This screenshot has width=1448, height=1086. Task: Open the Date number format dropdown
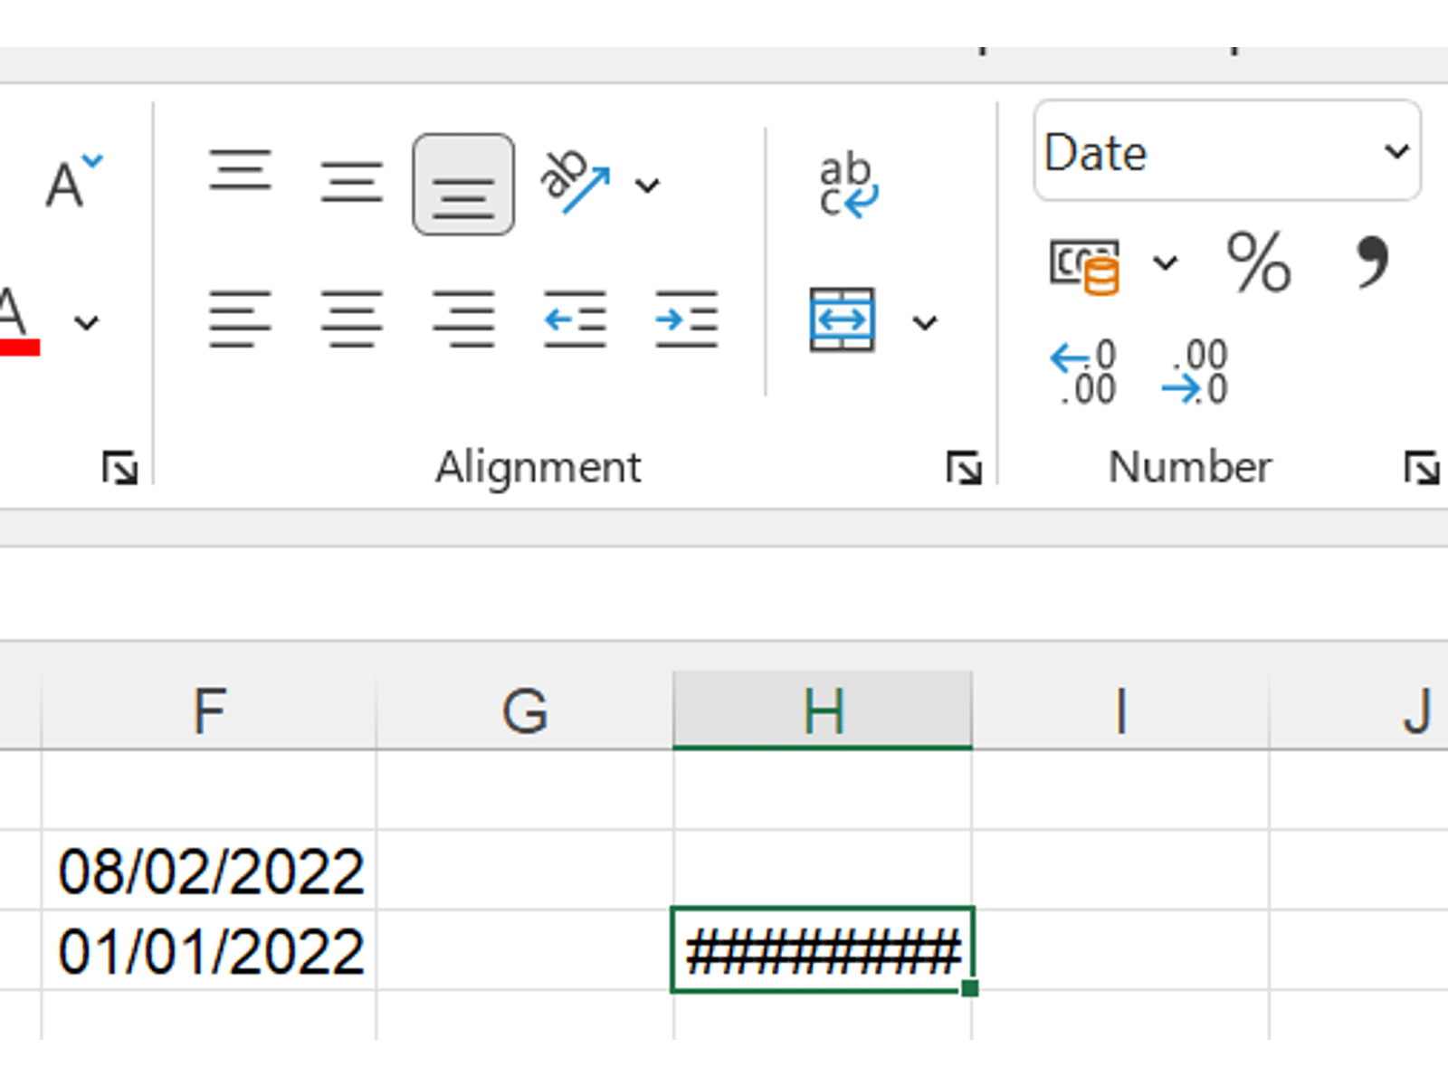pos(1396,151)
